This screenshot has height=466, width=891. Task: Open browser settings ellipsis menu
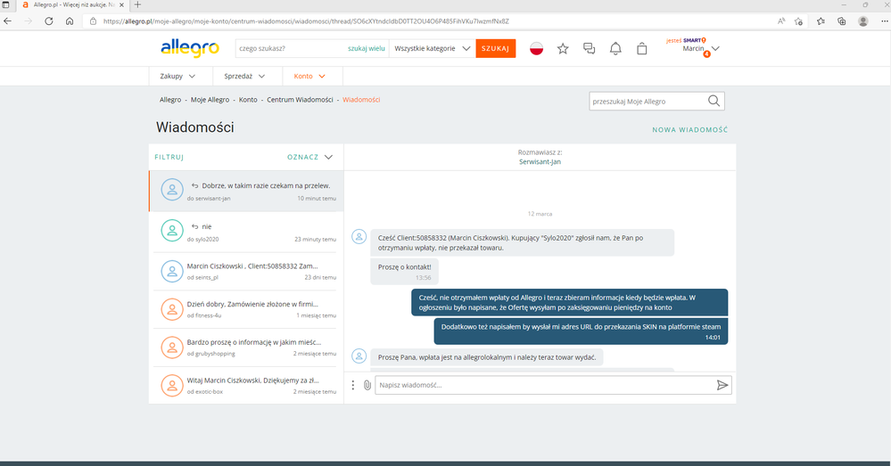pyautogui.click(x=884, y=21)
